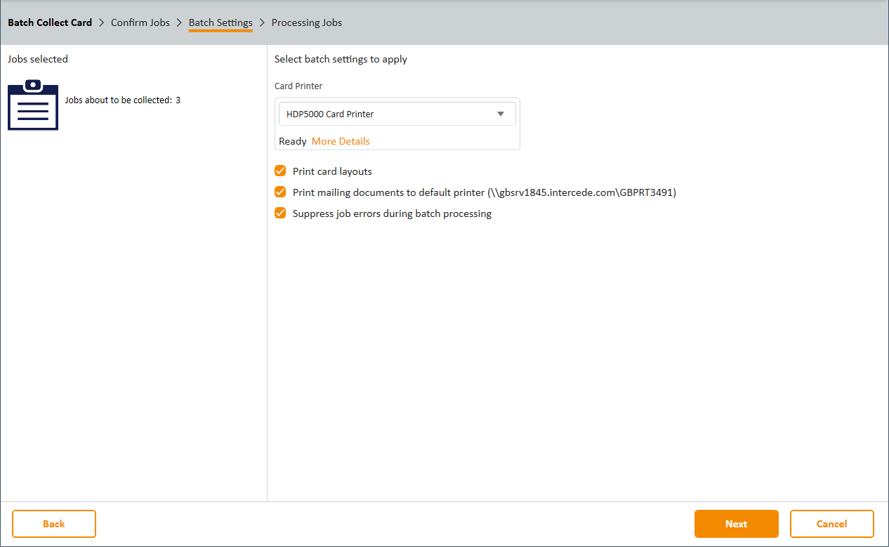
Task: Go to the Batch Collect Card breadcrumb
Action: tap(50, 22)
